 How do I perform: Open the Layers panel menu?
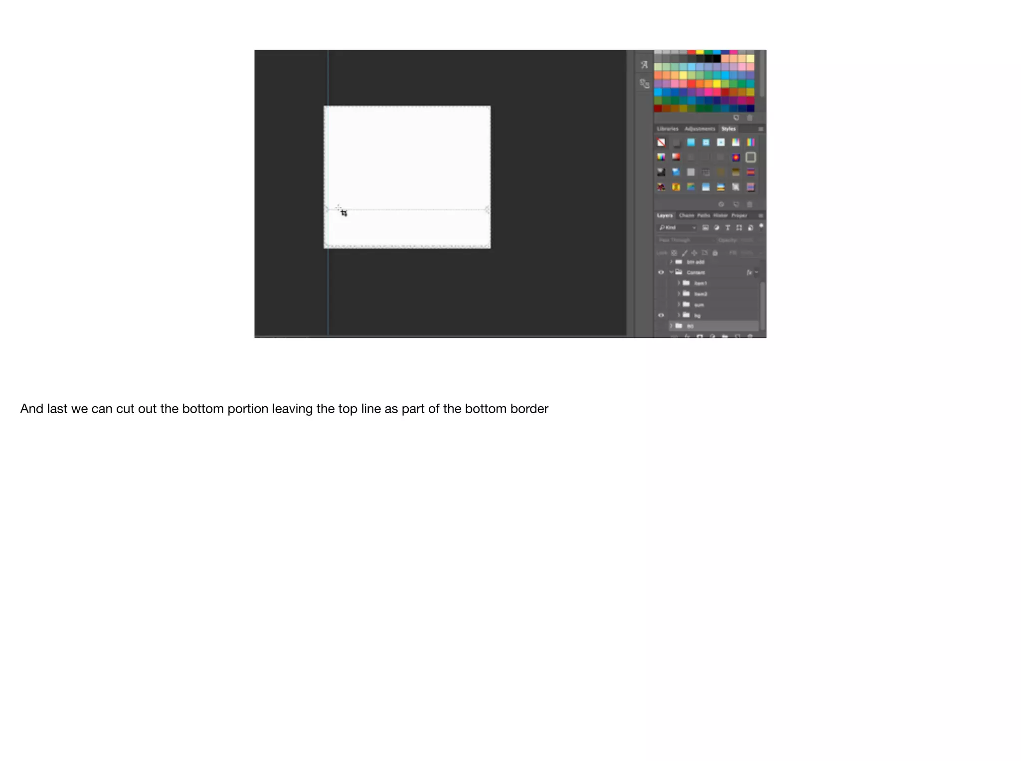(x=761, y=216)
